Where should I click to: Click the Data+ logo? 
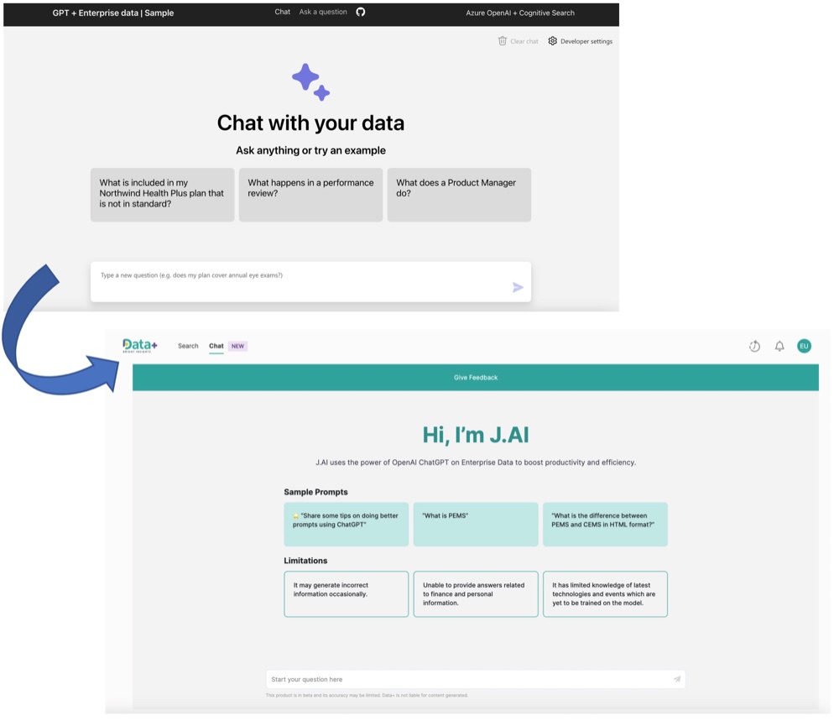(x=139, y=345)
